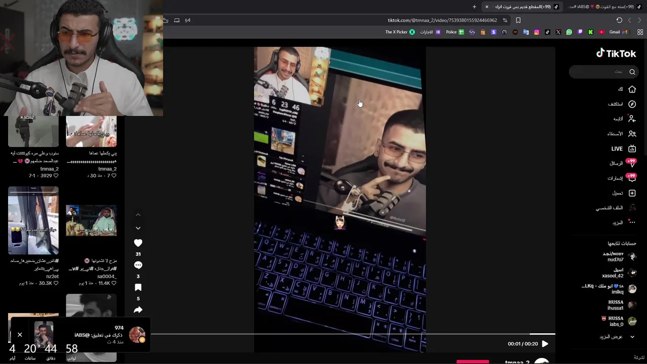Image resolution: width=647 pixels, height=364 pixels.
Task: Save the video with bookmark icon
Action: tap(138, 288)
